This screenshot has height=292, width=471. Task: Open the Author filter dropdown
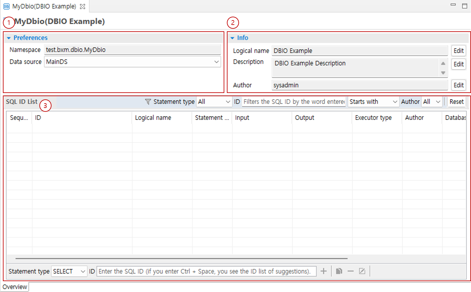click(x=438, y=102)
